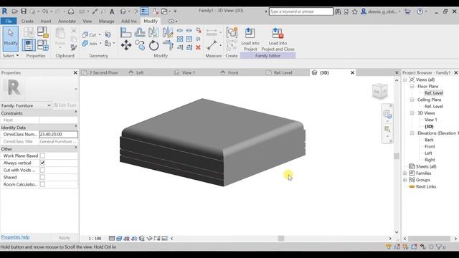This screenshot has width=459, height=258.
Task: Uncheck the Always vertical checkbox
Action: tap(42, 163)
